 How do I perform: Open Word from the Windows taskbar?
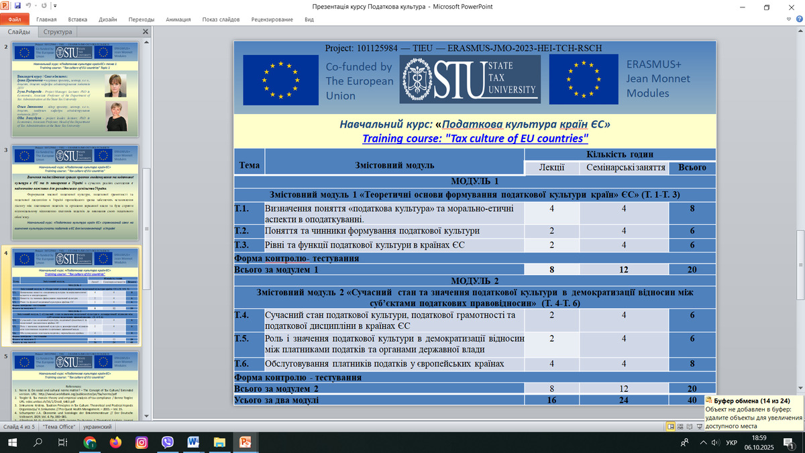(x=193, y=442)
